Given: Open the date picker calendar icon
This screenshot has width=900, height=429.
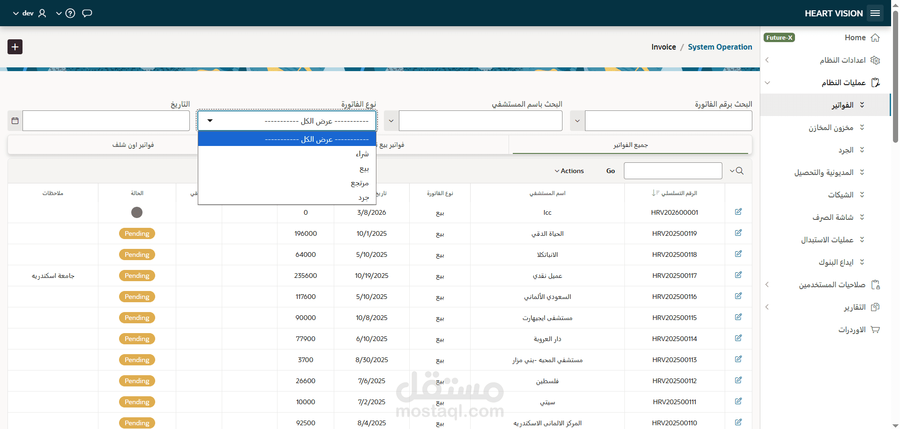Looking at the screenshot, I should point(15,121).
